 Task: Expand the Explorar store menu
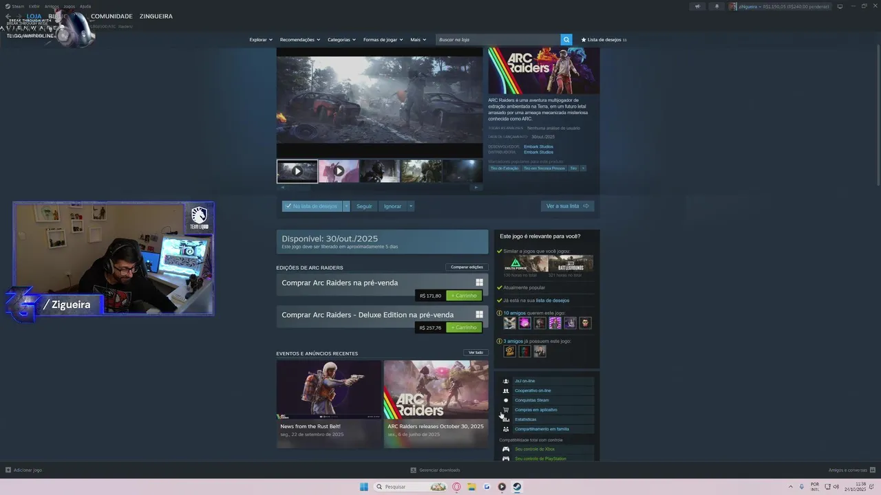pos(261,40)
